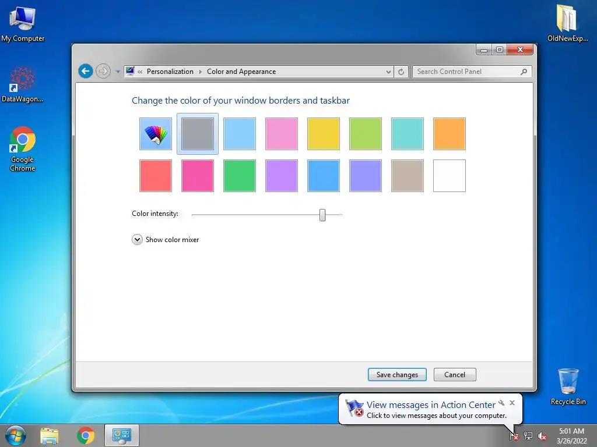Click the wrench icon in Action Center balloon
Screen dimensions: 597x447
click(501, 403)
